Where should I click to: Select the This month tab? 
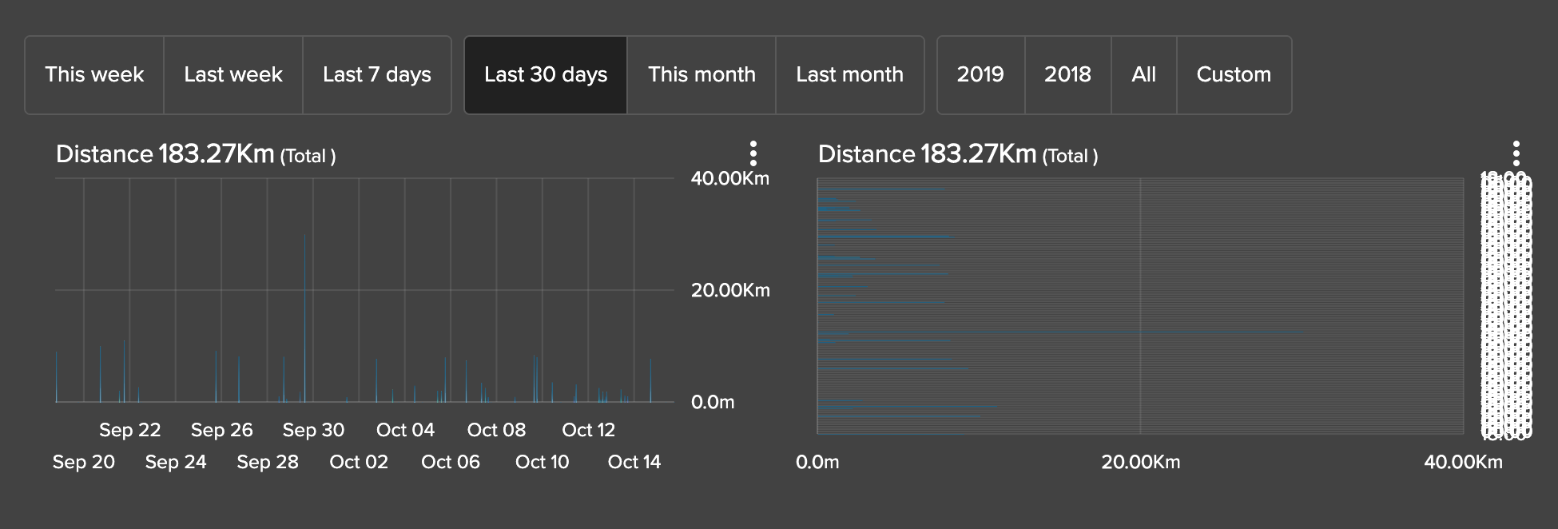701,74
